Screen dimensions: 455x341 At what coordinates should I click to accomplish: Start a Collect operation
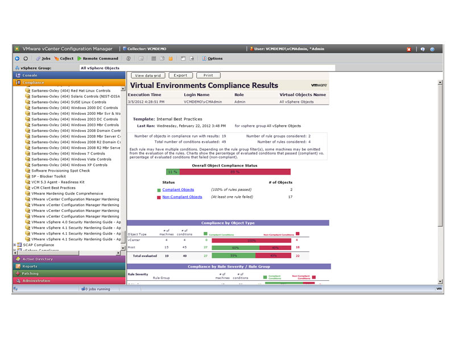point(64,59)
